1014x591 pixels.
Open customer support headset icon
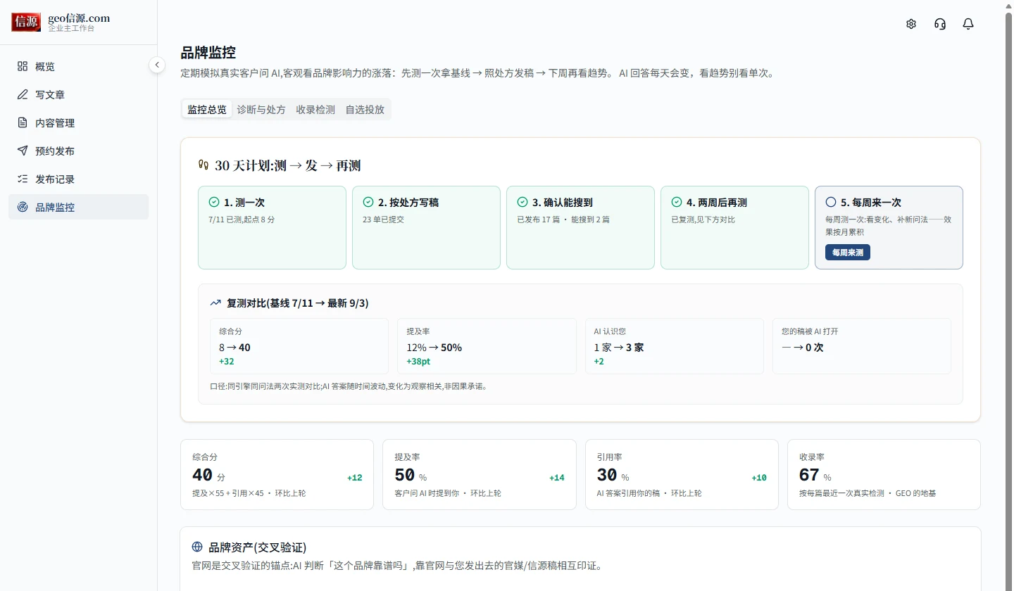pyautogui.click(x=940, y=24)
